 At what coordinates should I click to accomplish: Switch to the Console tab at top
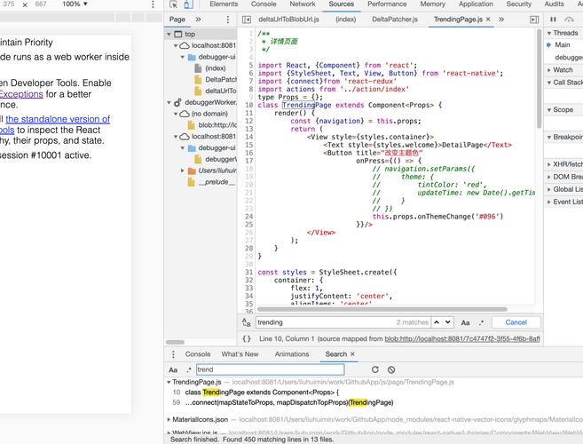click(x=264, y=4)
